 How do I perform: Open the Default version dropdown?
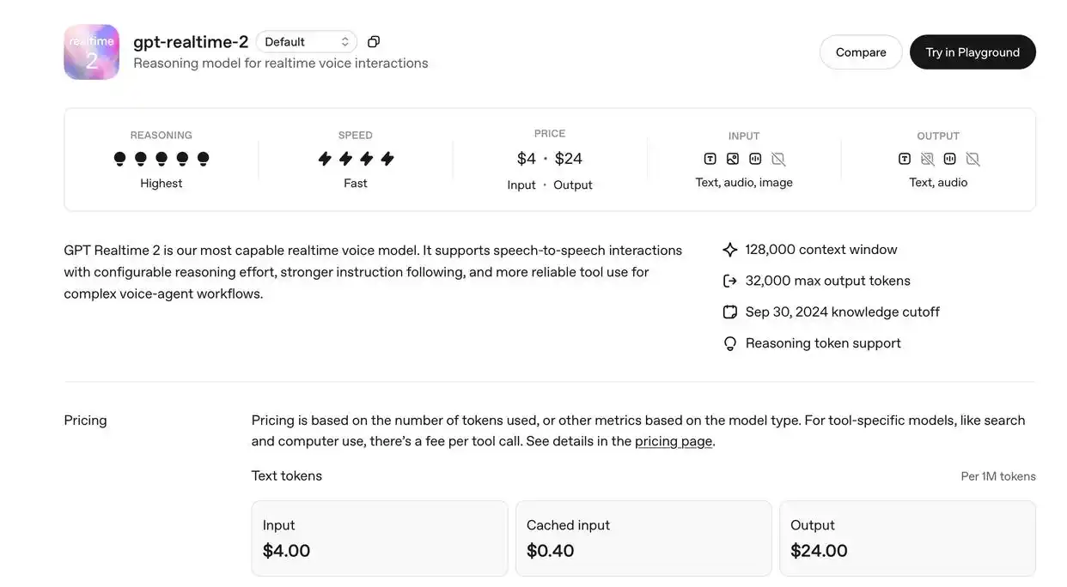click(307, 42)
